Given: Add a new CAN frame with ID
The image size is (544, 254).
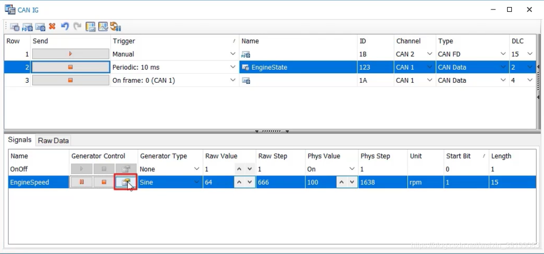Looking at the screenshot, I should pyautogui.click(x=40, y=26).
